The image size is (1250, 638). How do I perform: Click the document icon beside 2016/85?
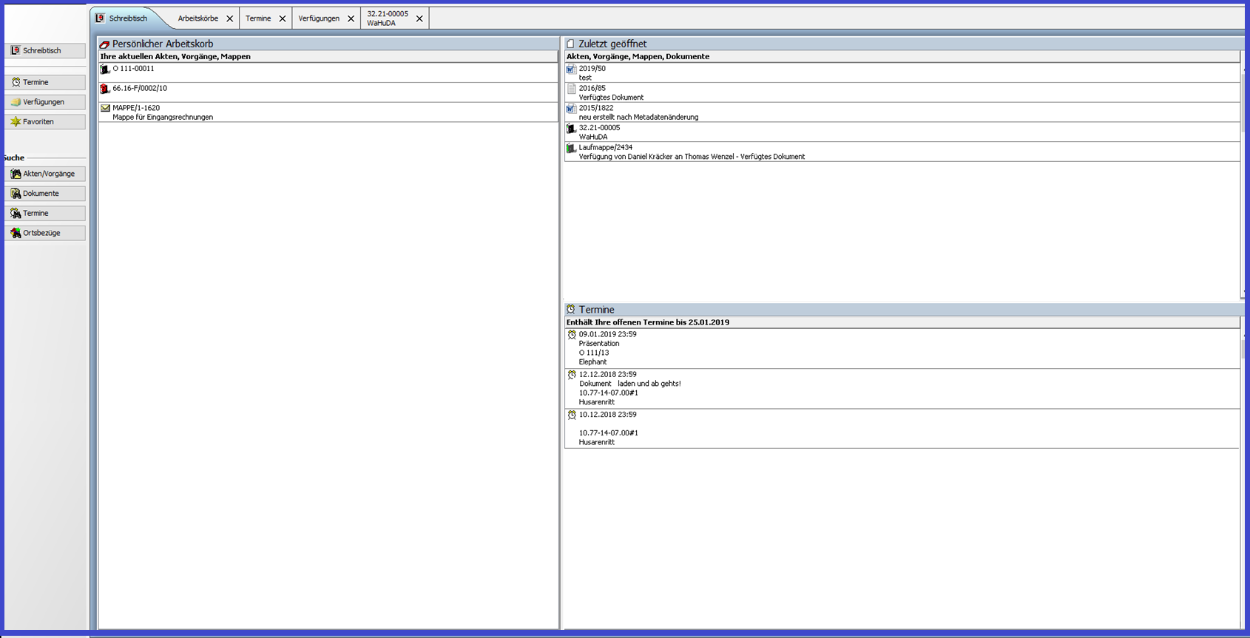(x=571, y=89)
